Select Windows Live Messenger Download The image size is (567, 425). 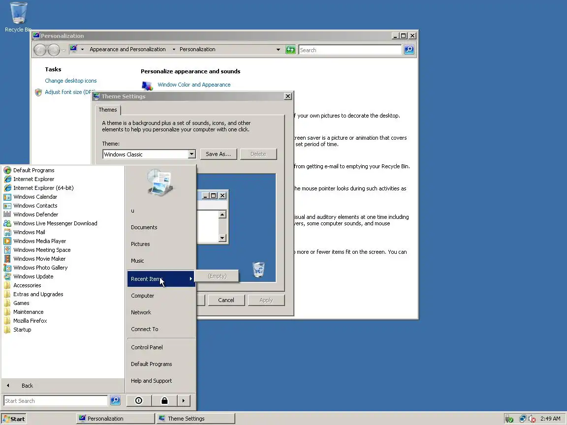(x=55, y=223)
